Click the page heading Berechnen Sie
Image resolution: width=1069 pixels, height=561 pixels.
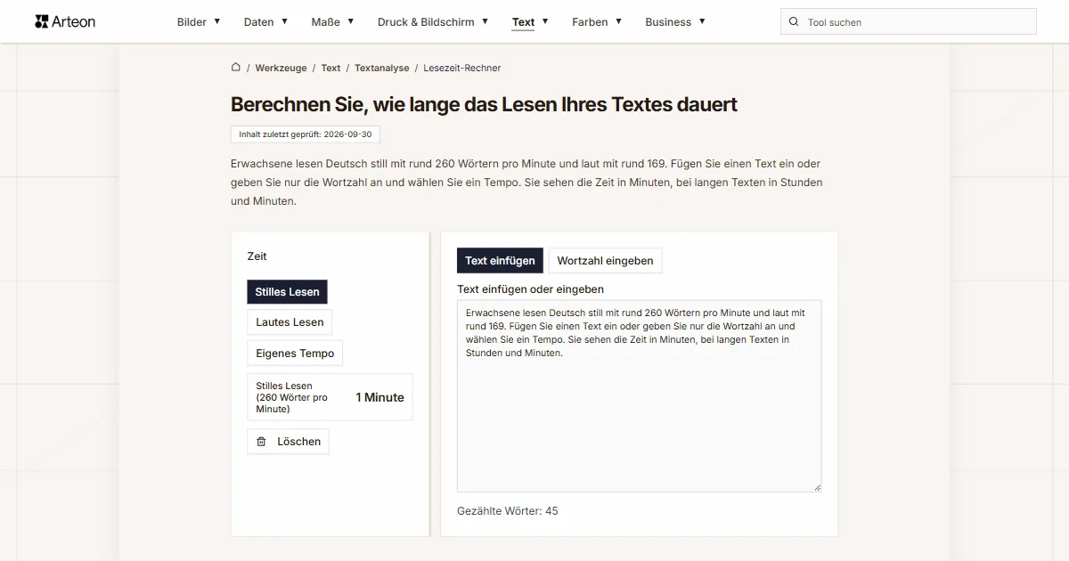(x=484, y=104)
